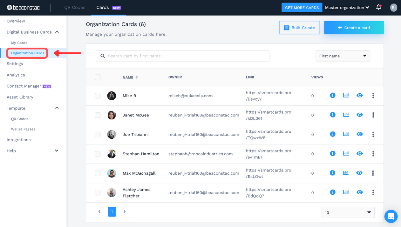The height and width of the screenshot is (227, 401).
Task: Open analytics chart icon for Mike B
Action: (346, 95)
